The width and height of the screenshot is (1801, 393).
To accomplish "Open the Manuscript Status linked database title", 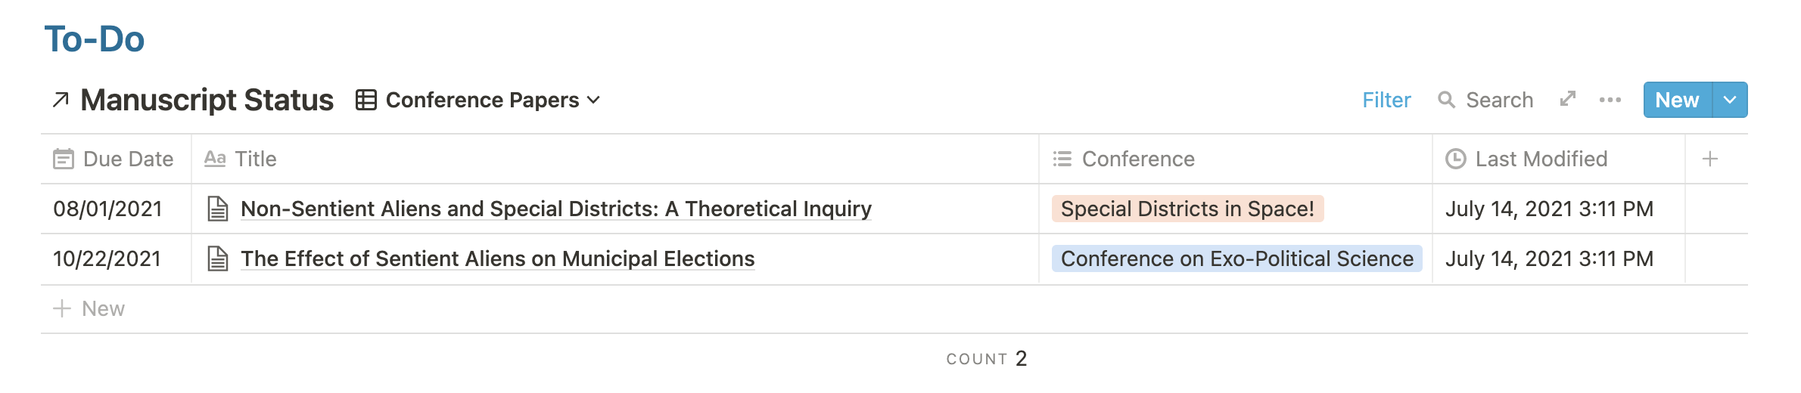I will tap(207, 100).
